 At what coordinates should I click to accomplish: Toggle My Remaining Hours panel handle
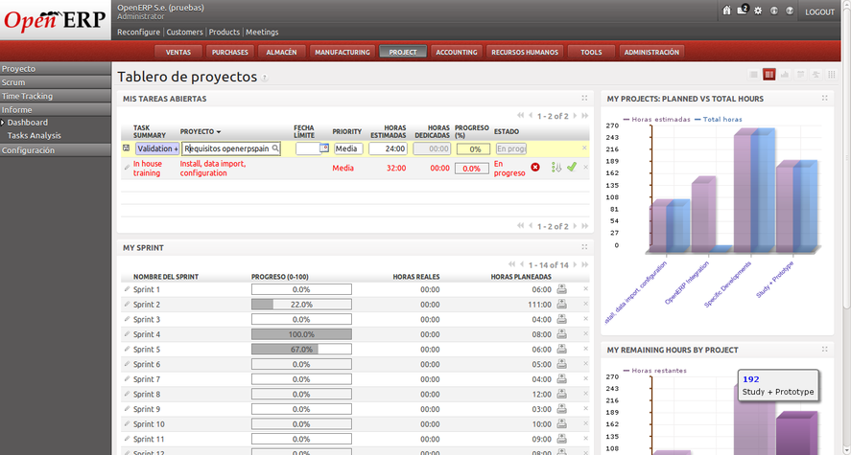825,350
